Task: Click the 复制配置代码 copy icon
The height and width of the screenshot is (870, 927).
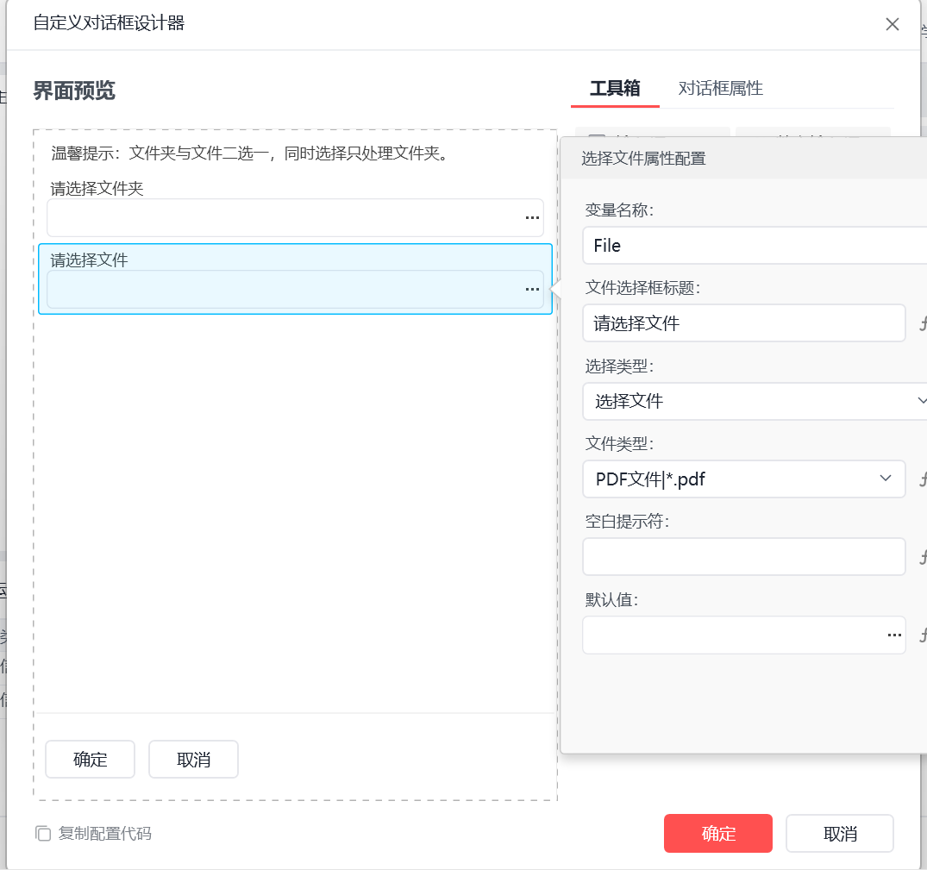Action: tap(43, 833)
